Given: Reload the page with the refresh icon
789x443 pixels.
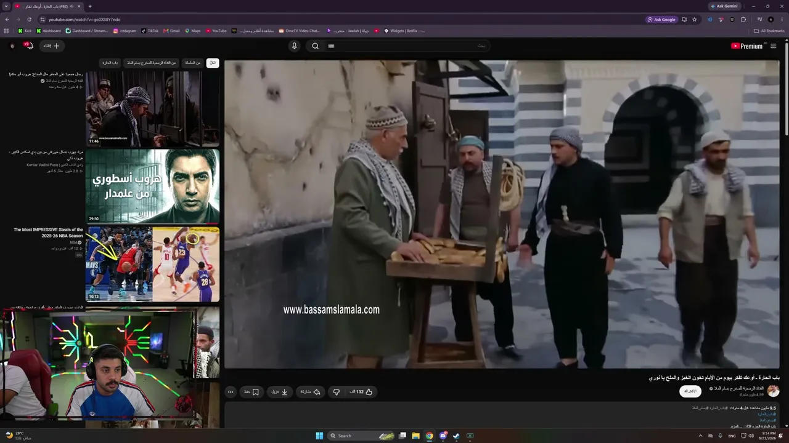Looking at the screenshot, I should coord(29,19).
